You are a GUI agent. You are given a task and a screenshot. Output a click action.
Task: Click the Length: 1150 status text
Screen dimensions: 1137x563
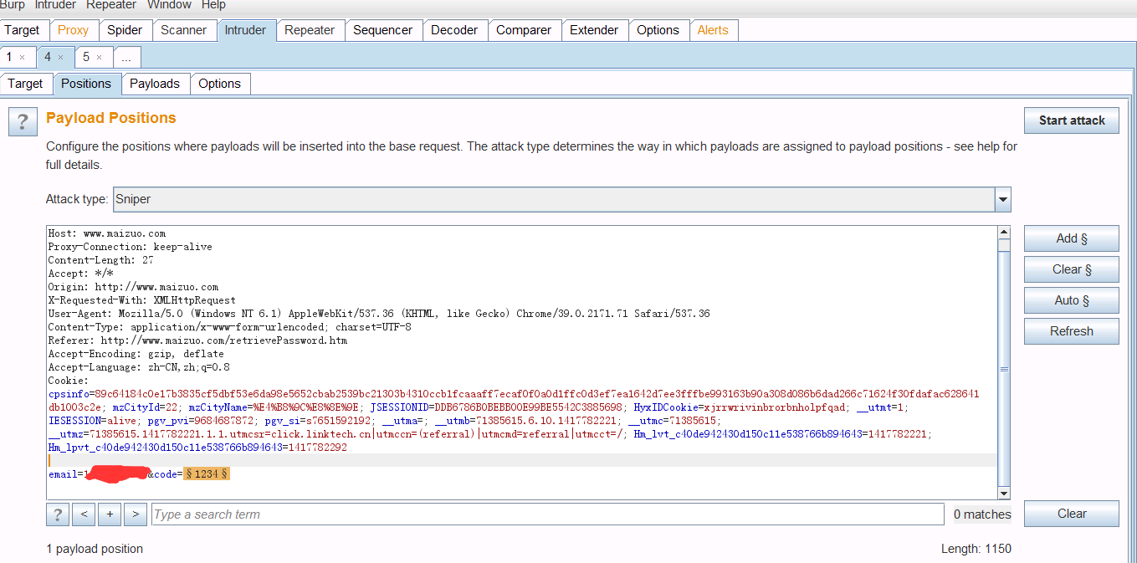(976, 549)
